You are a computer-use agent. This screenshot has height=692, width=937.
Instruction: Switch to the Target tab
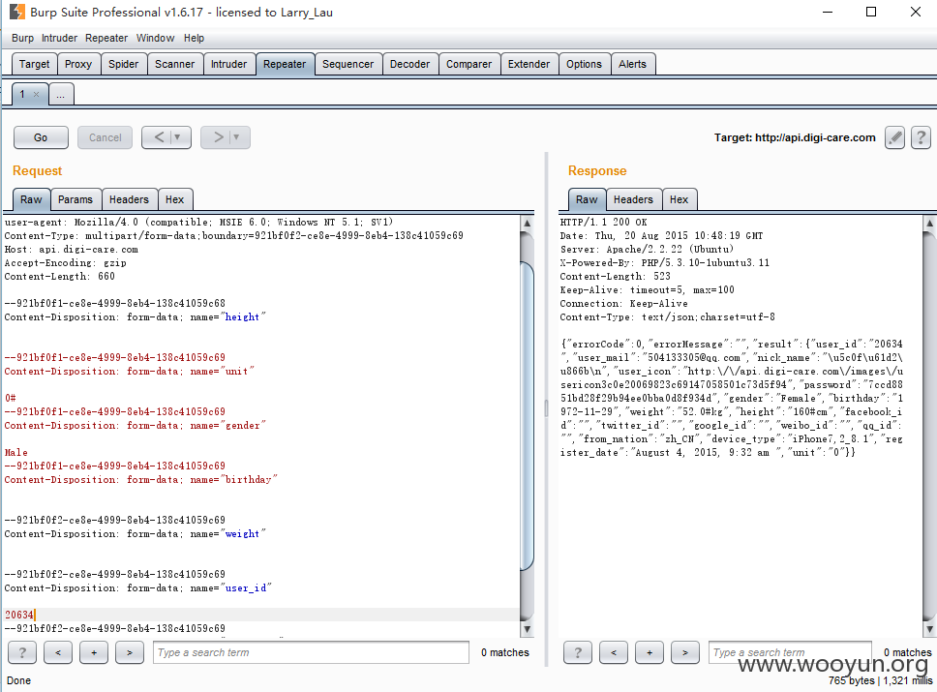(x=34, y=64)
